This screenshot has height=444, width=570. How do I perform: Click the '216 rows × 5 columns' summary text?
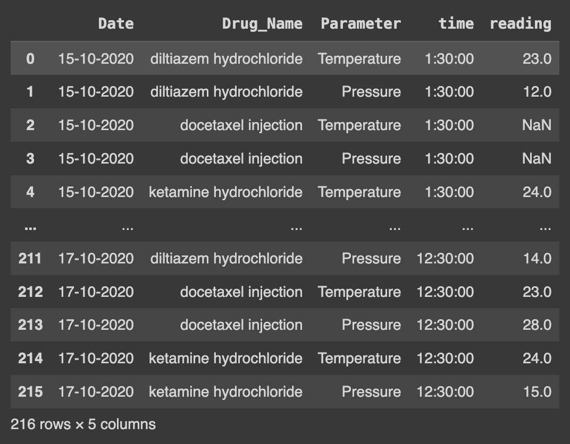(x=83, y=424)
